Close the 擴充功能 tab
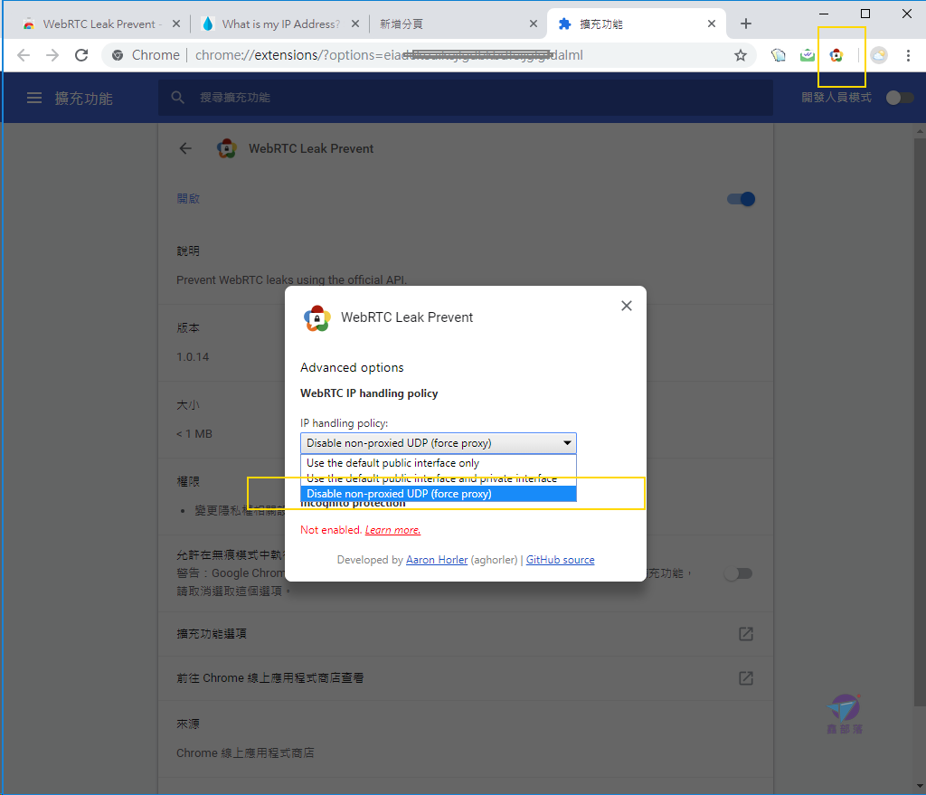Viewport: 926px width, 795px height. [x=712, y=24]
